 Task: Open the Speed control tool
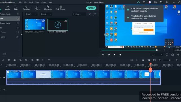tap(26, 60)
